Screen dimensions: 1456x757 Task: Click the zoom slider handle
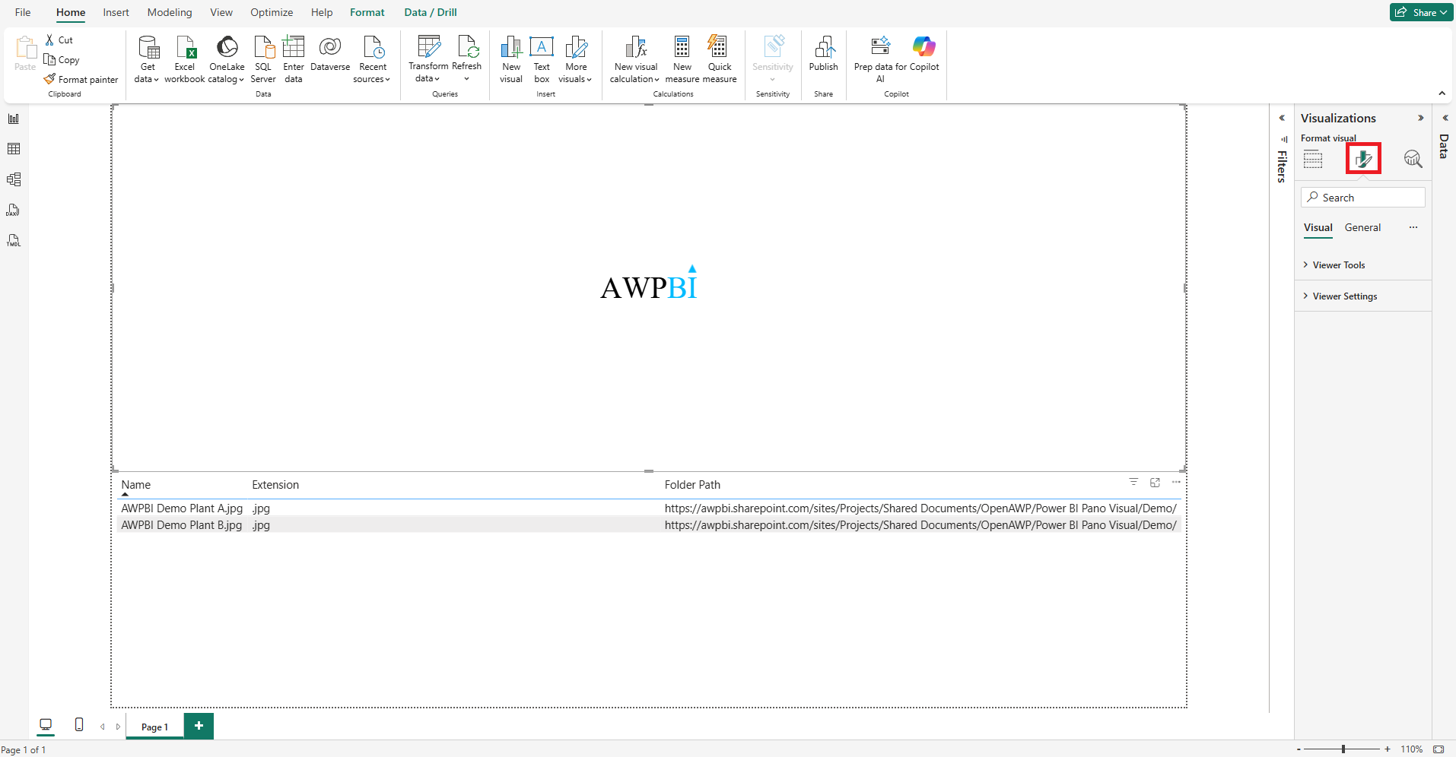coord(1343,749)
